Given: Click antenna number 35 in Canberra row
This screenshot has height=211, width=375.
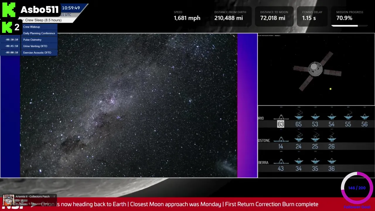Looking at the screenshot, I should [315, 169].
